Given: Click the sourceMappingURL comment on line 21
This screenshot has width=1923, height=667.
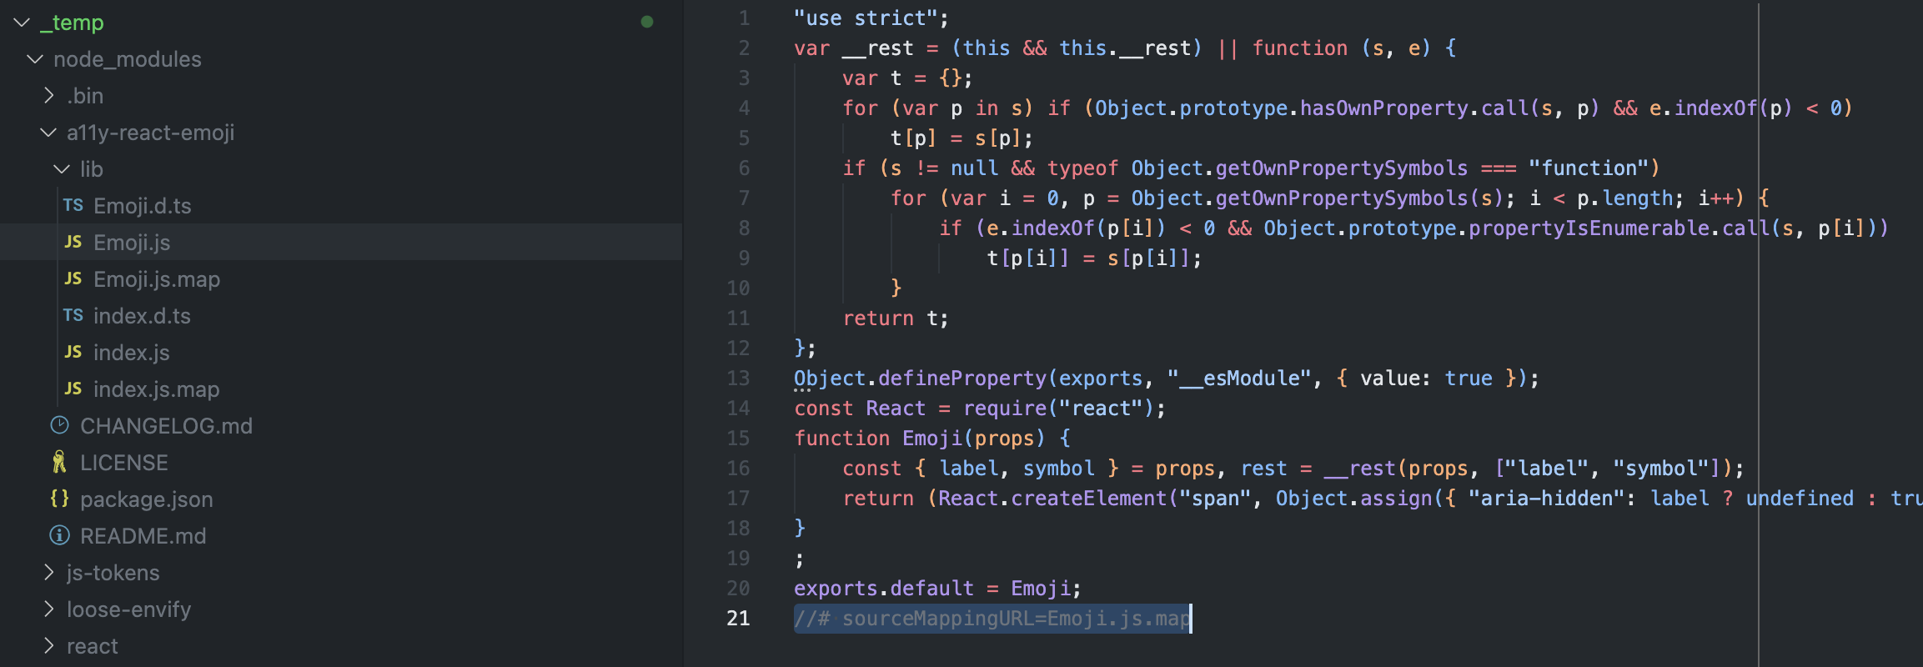Looking at the screenshot, I should point(992,619).
